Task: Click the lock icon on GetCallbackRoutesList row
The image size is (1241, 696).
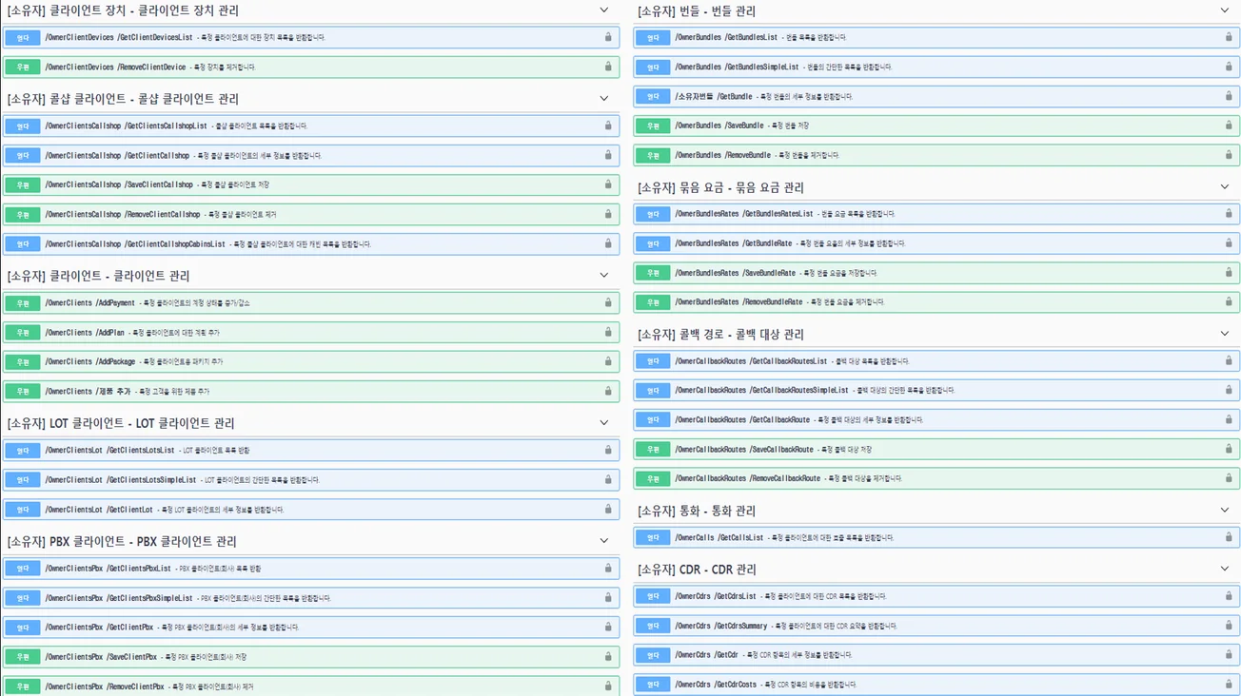Action: [x=1229, y=360]
